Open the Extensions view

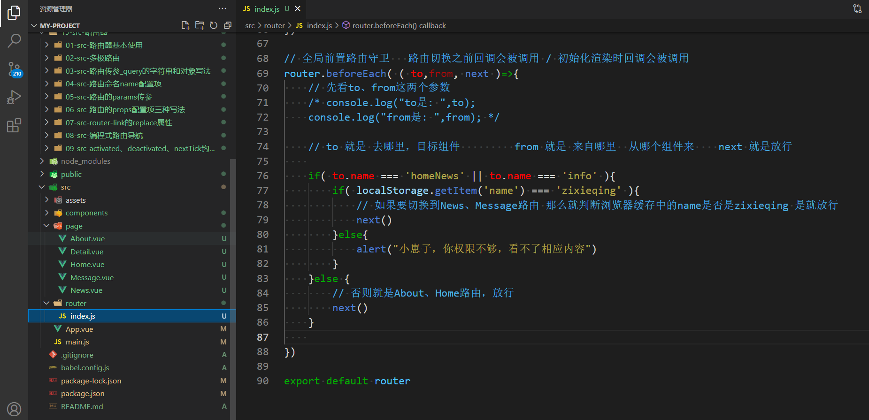click(14, 126)
